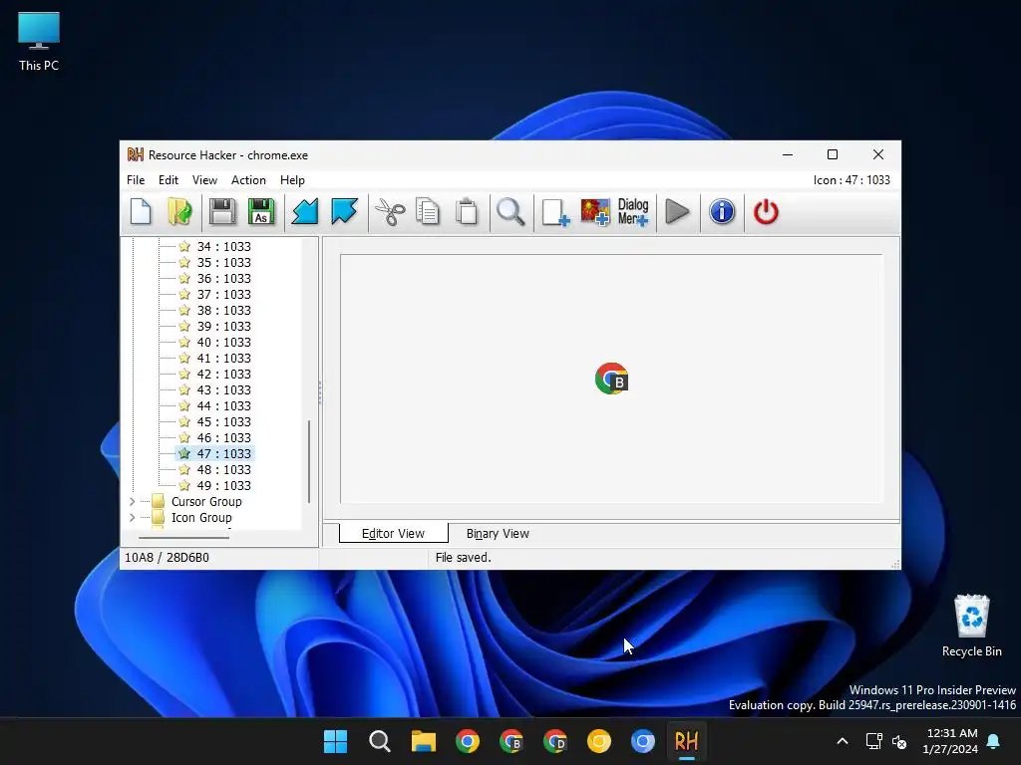Click the Copy pages icon
Viewport: 1021px width, 765px height.
coord(428,212)
